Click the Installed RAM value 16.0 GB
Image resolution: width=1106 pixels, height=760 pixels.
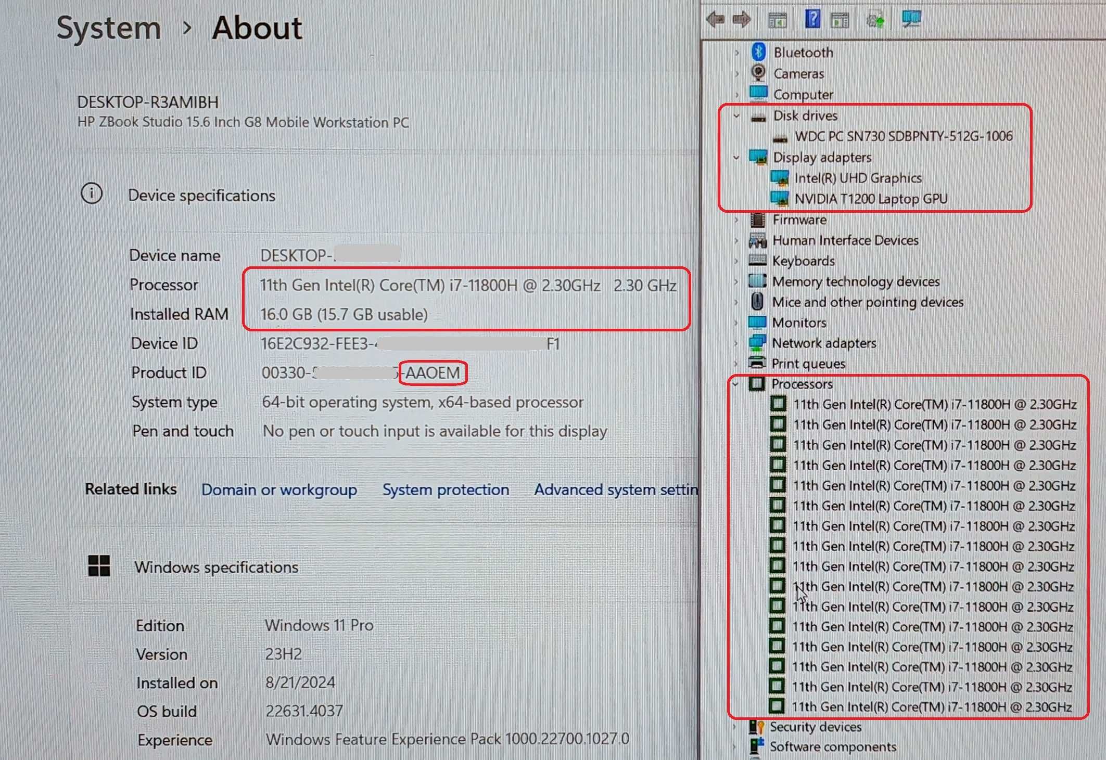click(x=344, y=314)
